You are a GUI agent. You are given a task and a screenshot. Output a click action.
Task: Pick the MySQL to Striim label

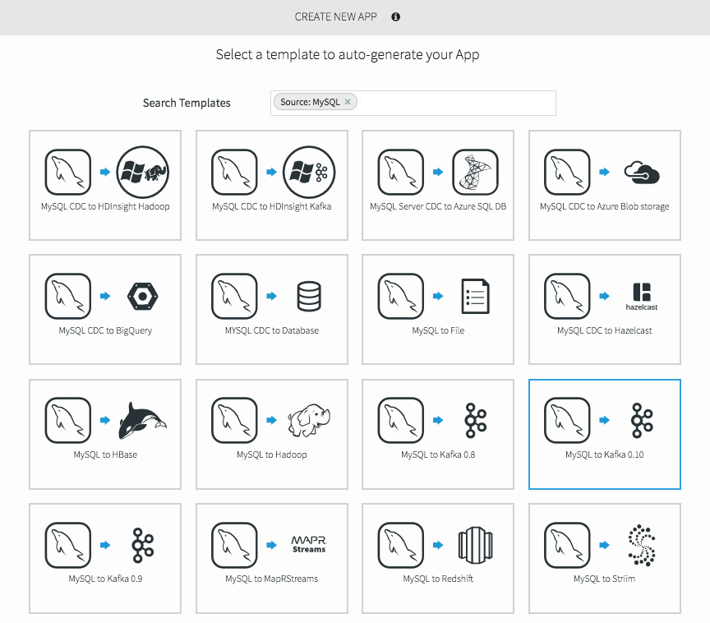(x=605, y=579)
